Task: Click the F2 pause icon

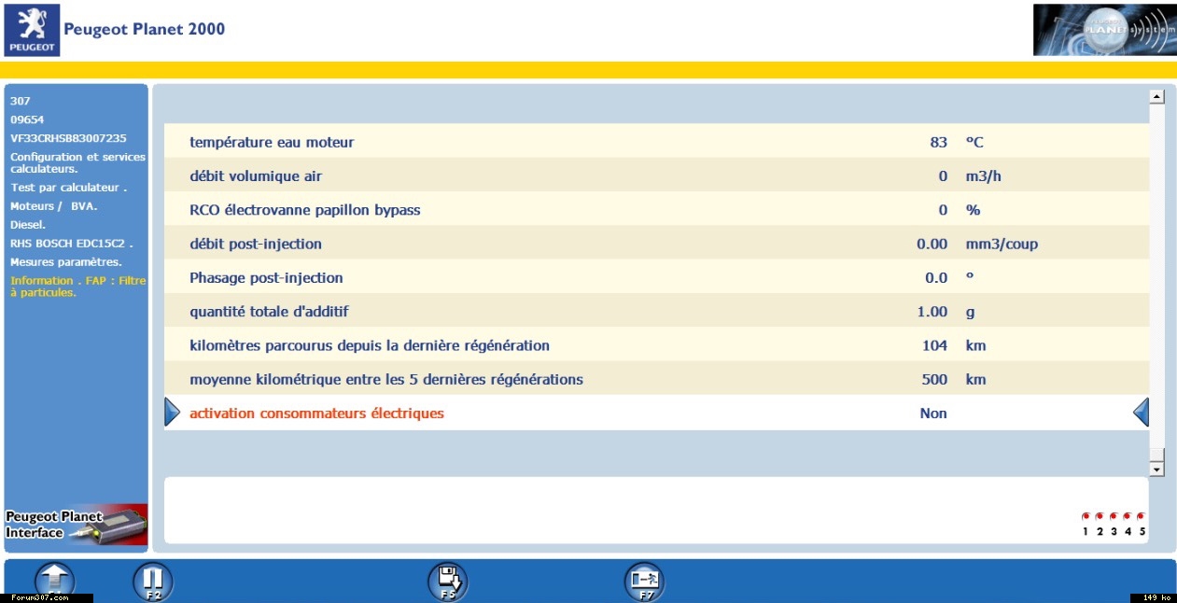Action: 153,582
